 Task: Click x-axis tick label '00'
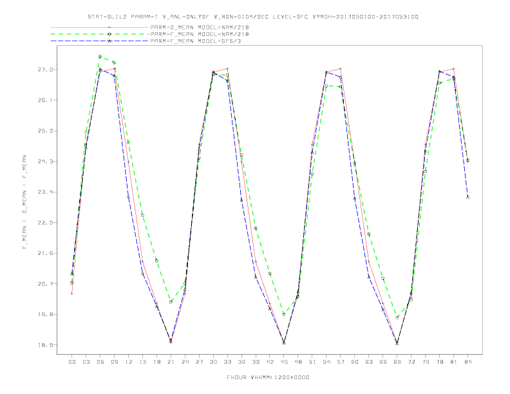point(72,362)
